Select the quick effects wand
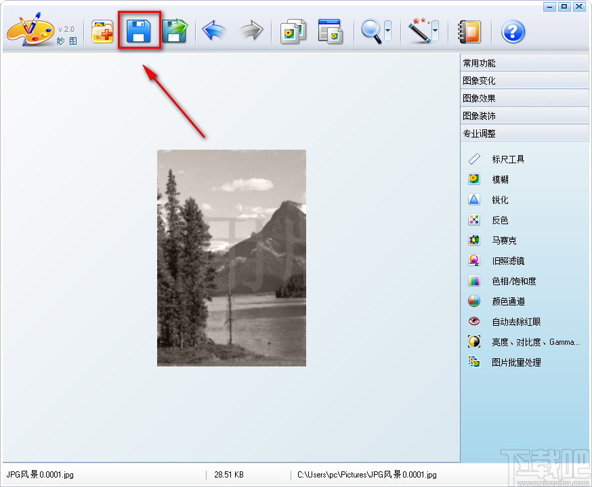 point(419,30)
